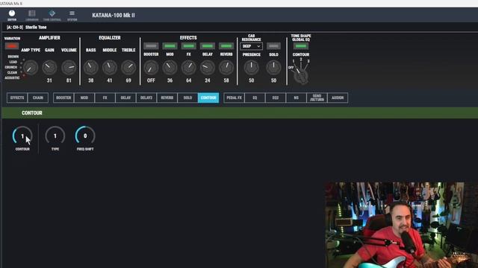This screenshot has height=268, width=478.
Task: Click the Acoustic amp type label
Action: [12, 77]
